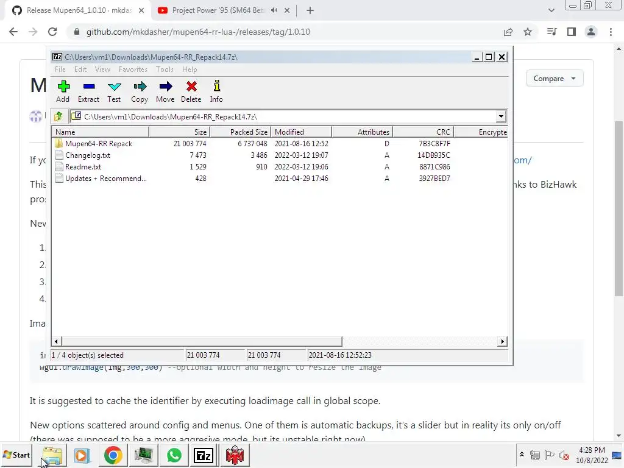
Task: Click the Add toolbar icon in 7-Zip
Action: tap(63, 91)
